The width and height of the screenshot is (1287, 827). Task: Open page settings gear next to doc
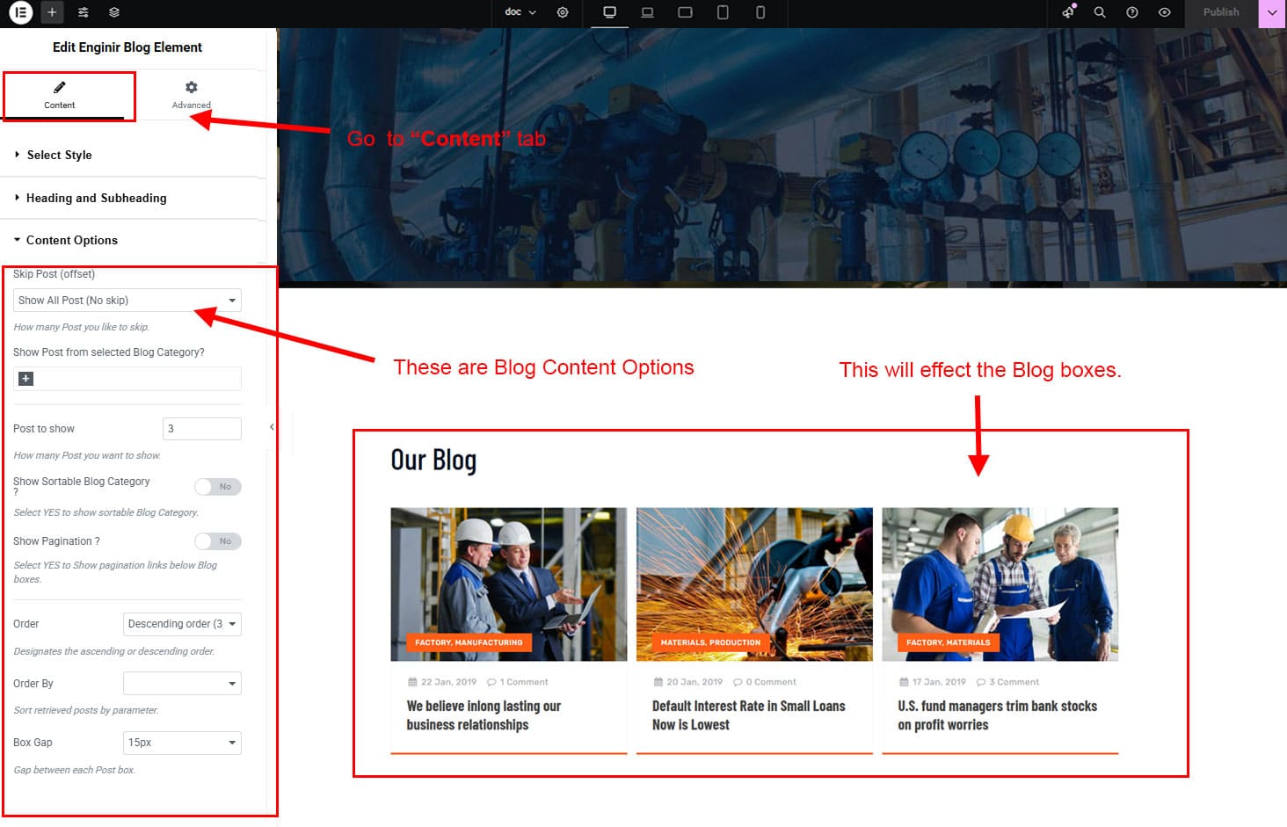pos(563,12)
